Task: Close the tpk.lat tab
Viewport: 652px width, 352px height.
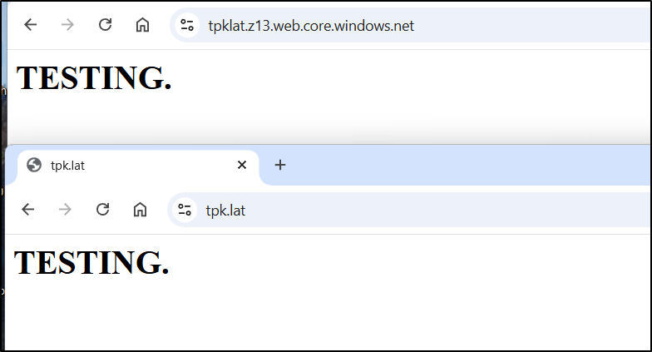Action: pyautogui.click(x=242, y=165)
